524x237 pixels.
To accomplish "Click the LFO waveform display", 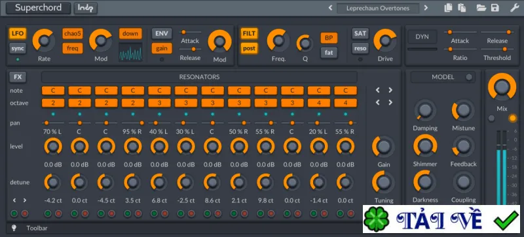I will pos(130,52).
